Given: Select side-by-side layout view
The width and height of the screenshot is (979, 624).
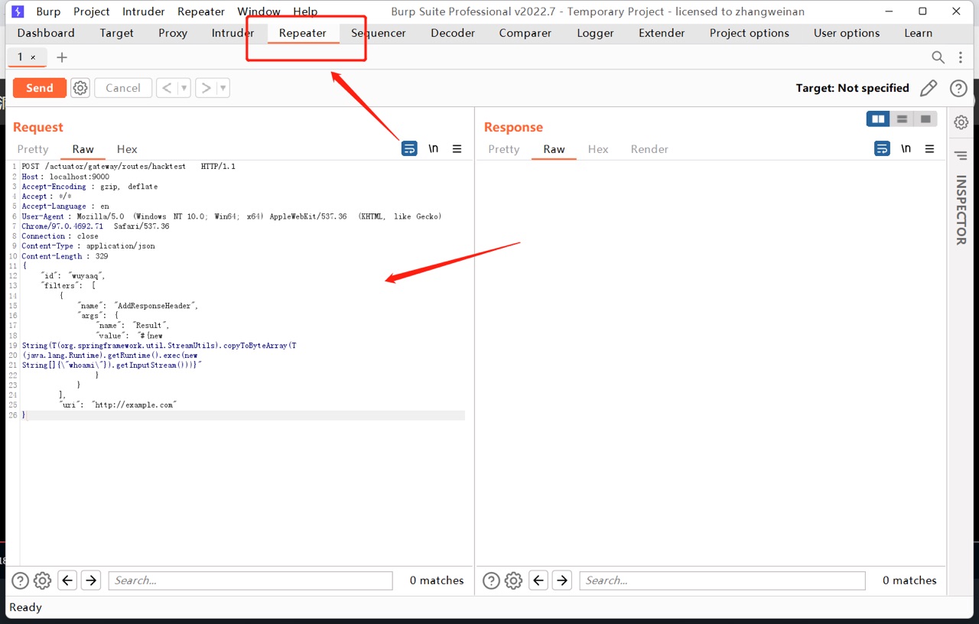Looking at the screenshot, I should (x=878, y=119).
